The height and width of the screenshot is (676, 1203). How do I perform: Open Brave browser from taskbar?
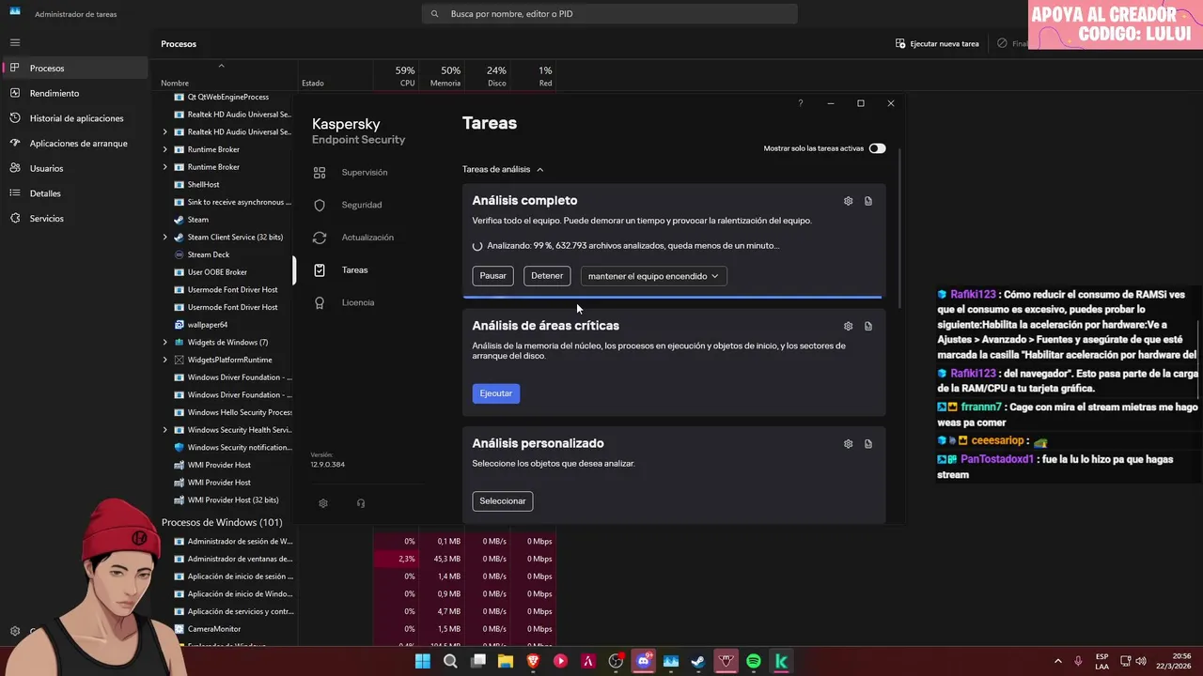533,662
